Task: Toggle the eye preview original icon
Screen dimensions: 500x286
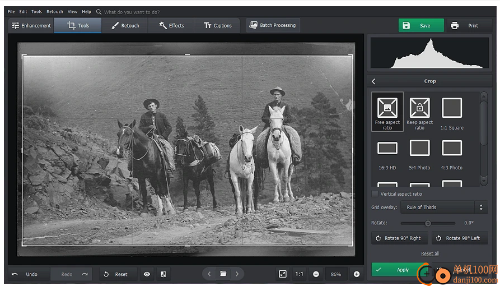Action: pos(147,274)
